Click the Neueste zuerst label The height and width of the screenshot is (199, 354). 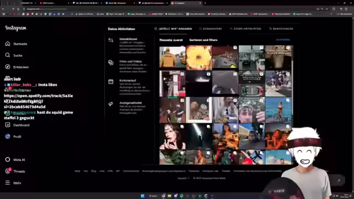[171, 40]
